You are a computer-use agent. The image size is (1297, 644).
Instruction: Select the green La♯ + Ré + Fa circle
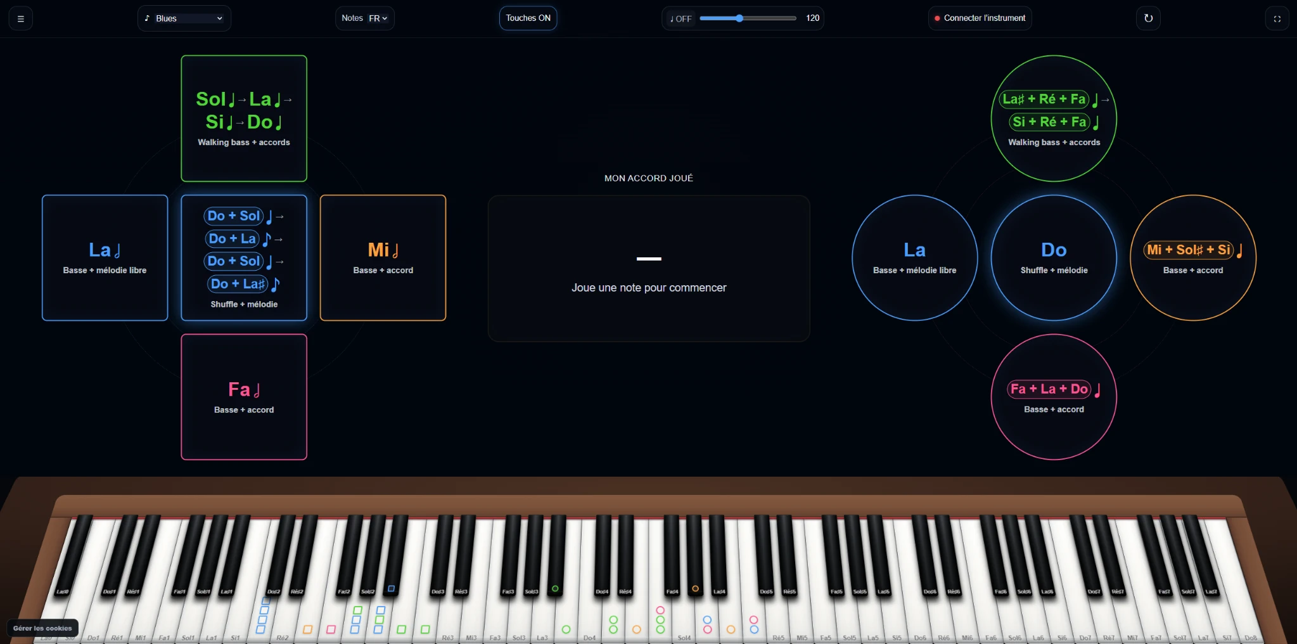1054,119
